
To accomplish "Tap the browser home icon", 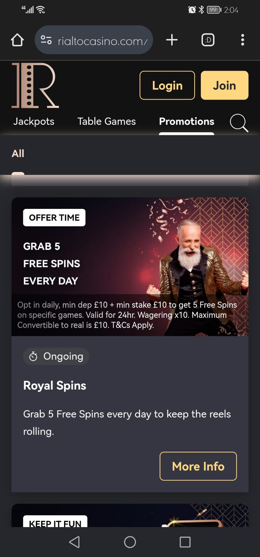I will [17, 40].
